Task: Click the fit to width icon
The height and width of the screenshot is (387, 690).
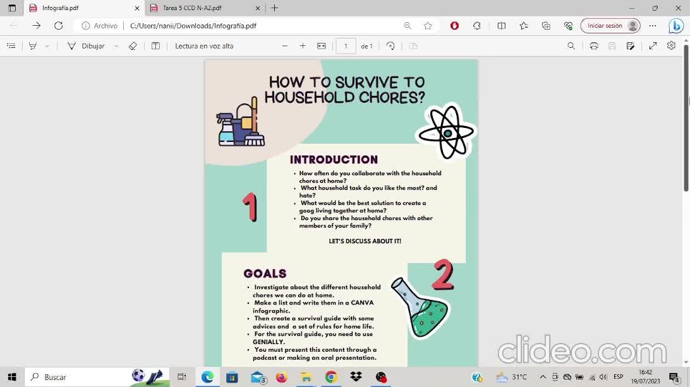Action: pos(322,46)
